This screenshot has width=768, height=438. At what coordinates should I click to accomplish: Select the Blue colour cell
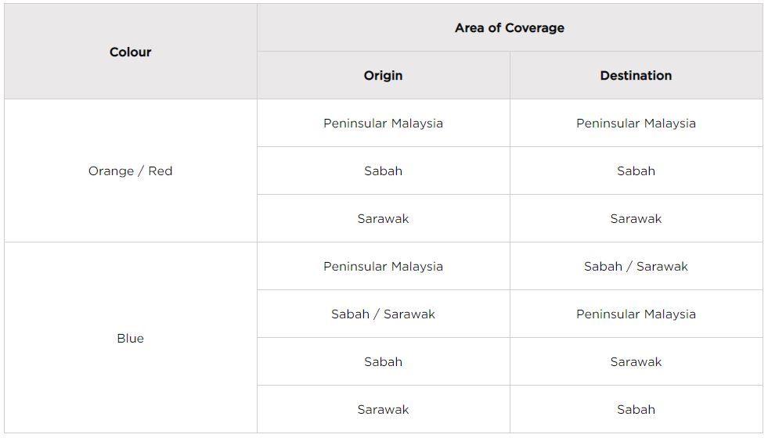(x=130, y=338)
